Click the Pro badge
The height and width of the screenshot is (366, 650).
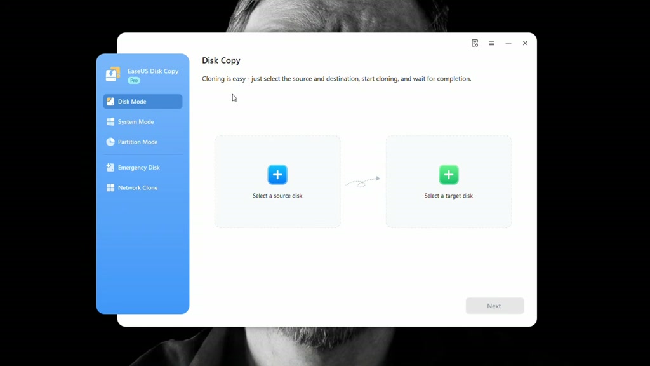pyautogui.click(x=134, y=81)
